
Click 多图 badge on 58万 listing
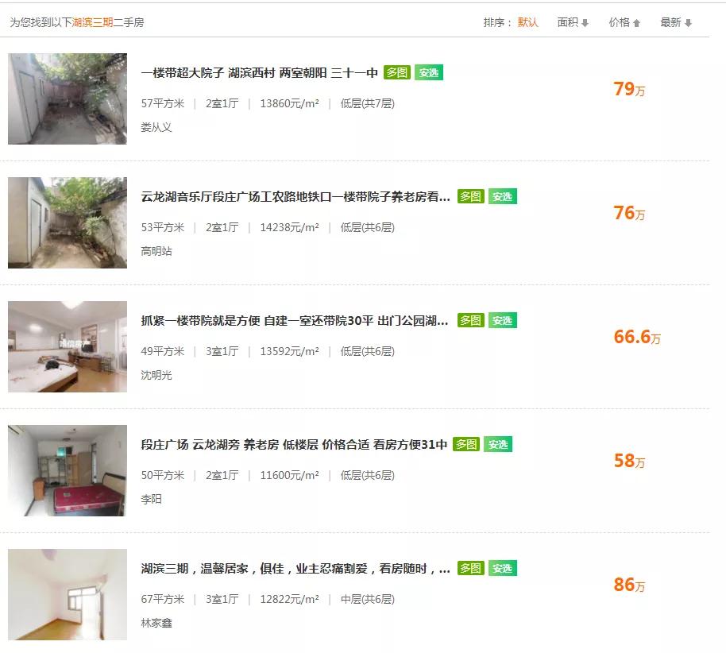pos(466,445)
